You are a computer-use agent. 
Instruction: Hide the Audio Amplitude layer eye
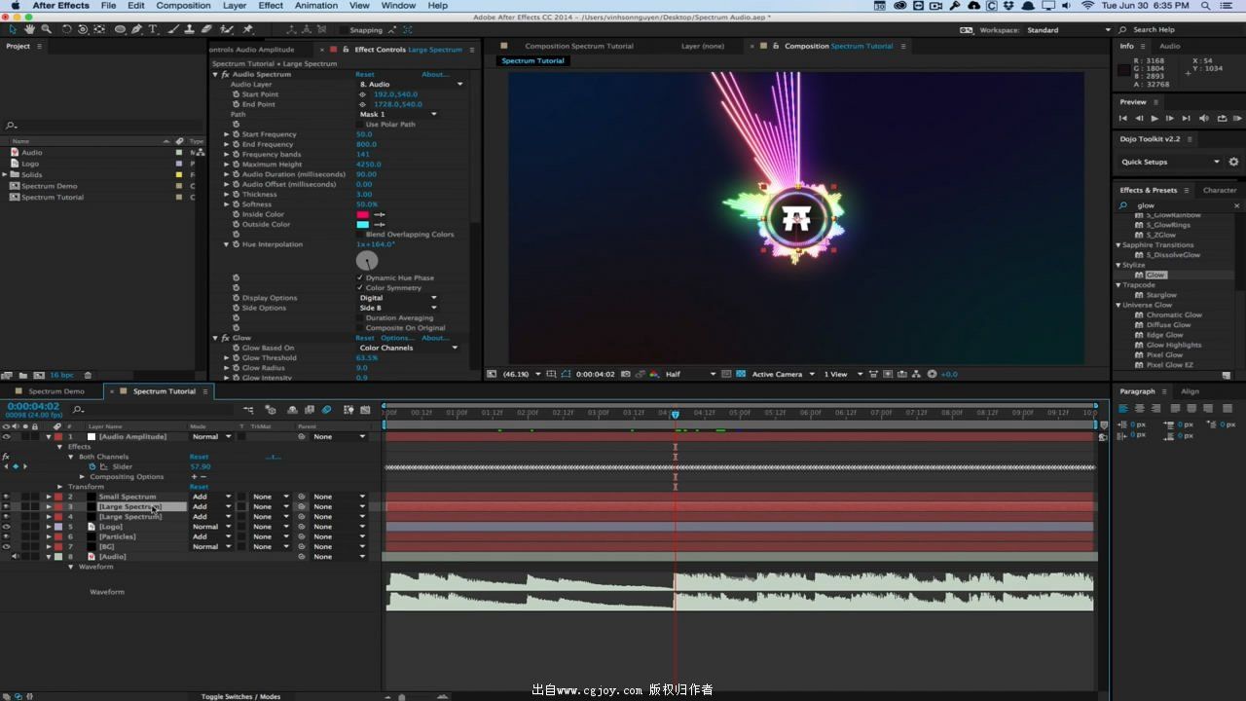[x=6, y=436]
